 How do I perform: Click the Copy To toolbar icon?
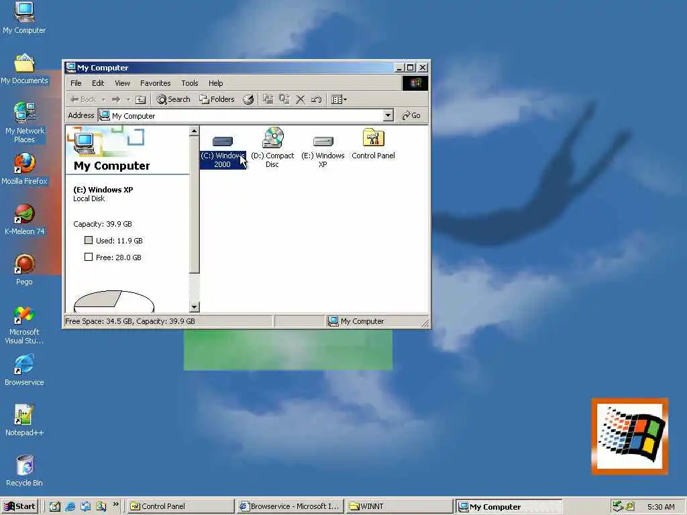pyautogui.click(x=284, y=99)
